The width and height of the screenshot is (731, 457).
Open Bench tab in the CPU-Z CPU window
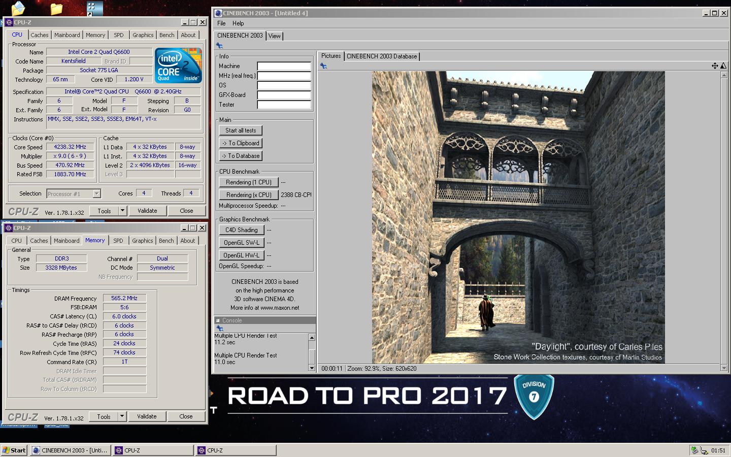tap(167, 35)
